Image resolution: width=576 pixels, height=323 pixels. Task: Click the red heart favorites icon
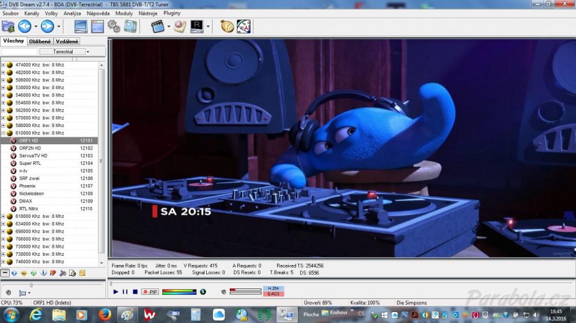(x=53, y=273)
